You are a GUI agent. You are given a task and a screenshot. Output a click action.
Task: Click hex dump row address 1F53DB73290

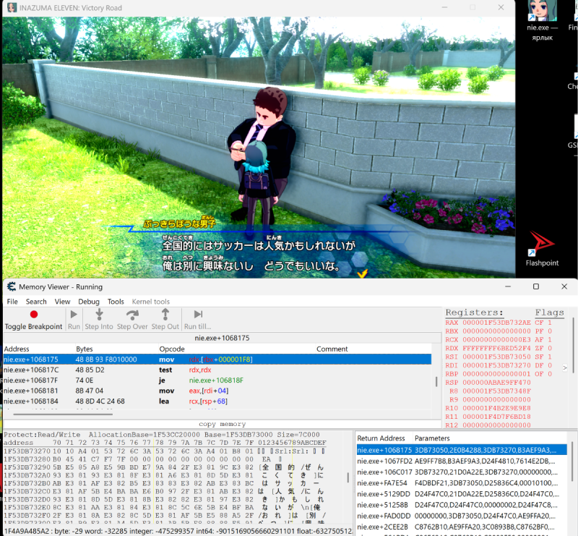(x=27, y=467)
